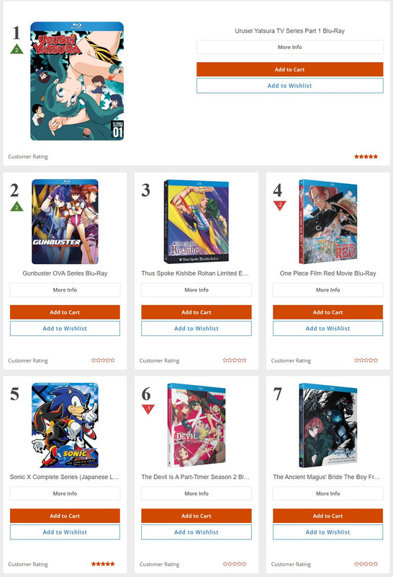The height and width of the screenshot is (577, 393).
Task: Click the star rating for Thus Spoke Kishibe Rohan
Action: 235,360
